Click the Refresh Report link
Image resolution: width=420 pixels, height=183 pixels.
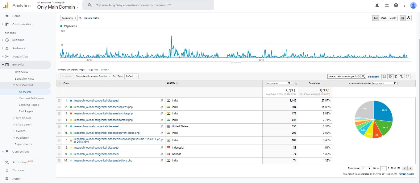tap(406, 174)
